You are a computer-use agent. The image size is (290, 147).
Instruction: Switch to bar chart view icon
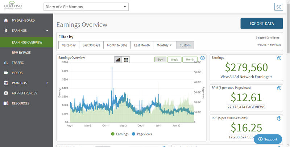tap(118, 60)
